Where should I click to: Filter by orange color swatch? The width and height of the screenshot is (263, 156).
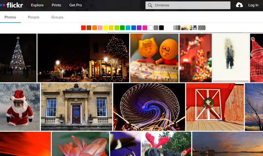(x=95, y=28)
